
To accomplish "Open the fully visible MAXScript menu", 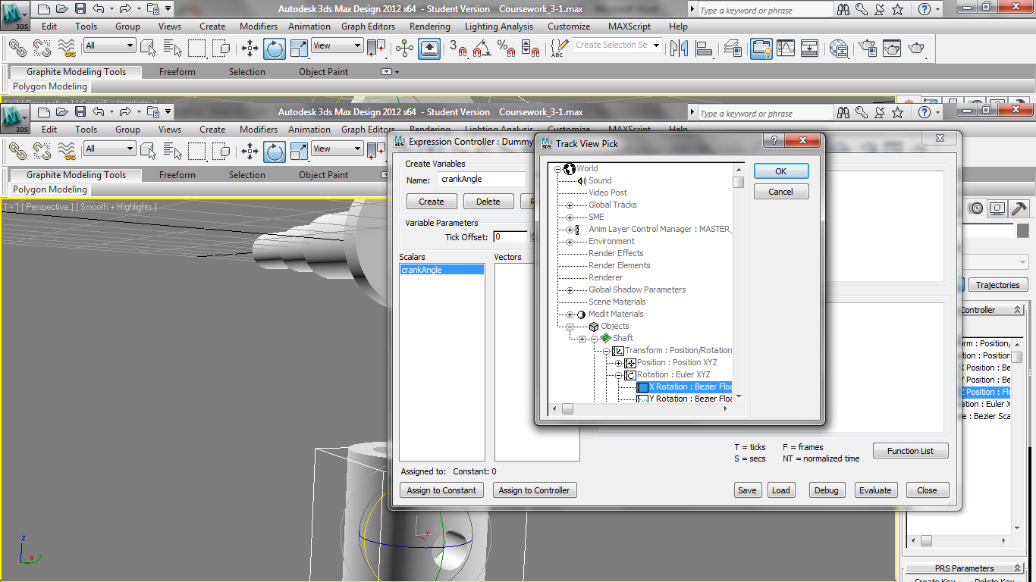I will pyautogui.click(x=629, y=27).
